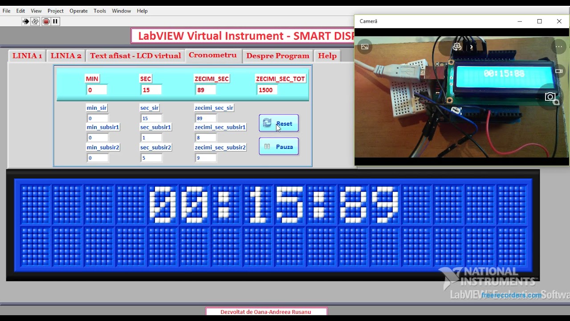Click the ZECIMI_SEC_TOT field showing 1500

click(267, 90)
